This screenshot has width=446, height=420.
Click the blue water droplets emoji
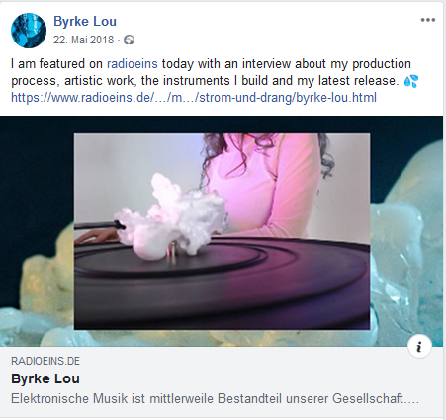click(410, 81)
